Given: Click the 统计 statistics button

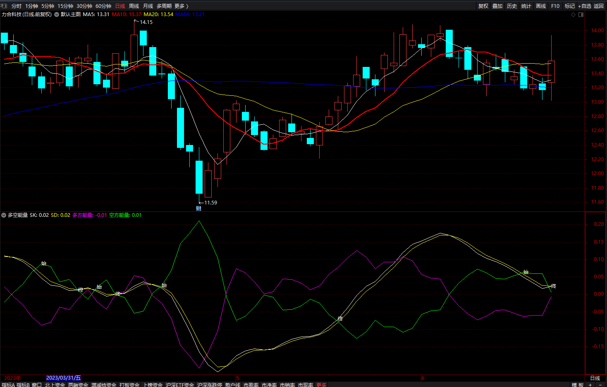Looking at the screenshot, I should pos(526,6).
